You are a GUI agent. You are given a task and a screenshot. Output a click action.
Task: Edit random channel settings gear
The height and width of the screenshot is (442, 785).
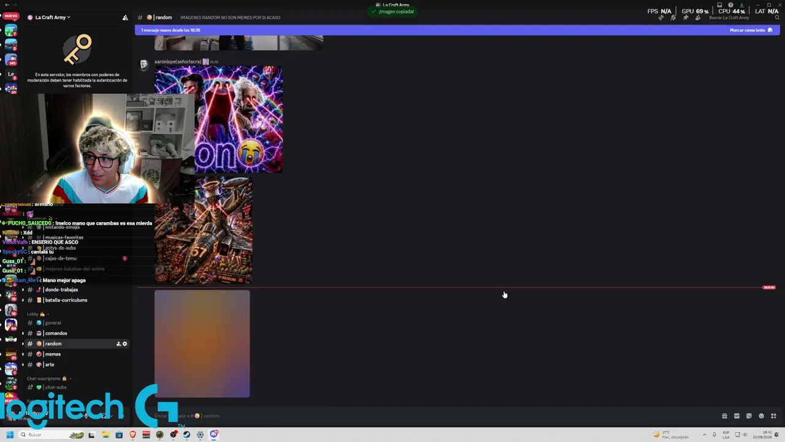click(124, 344)
